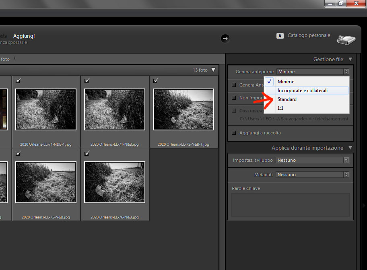The width and height of the screenshot is (367, 270).
Task: Click in the Parole chiave text box
Action: 291,205
